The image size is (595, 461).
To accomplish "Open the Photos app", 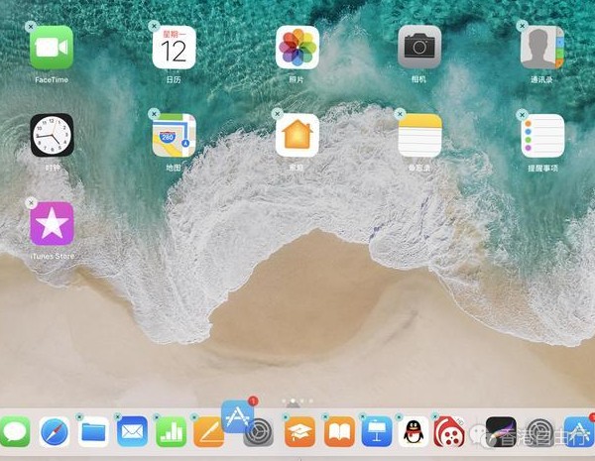I will coord(297,48).
